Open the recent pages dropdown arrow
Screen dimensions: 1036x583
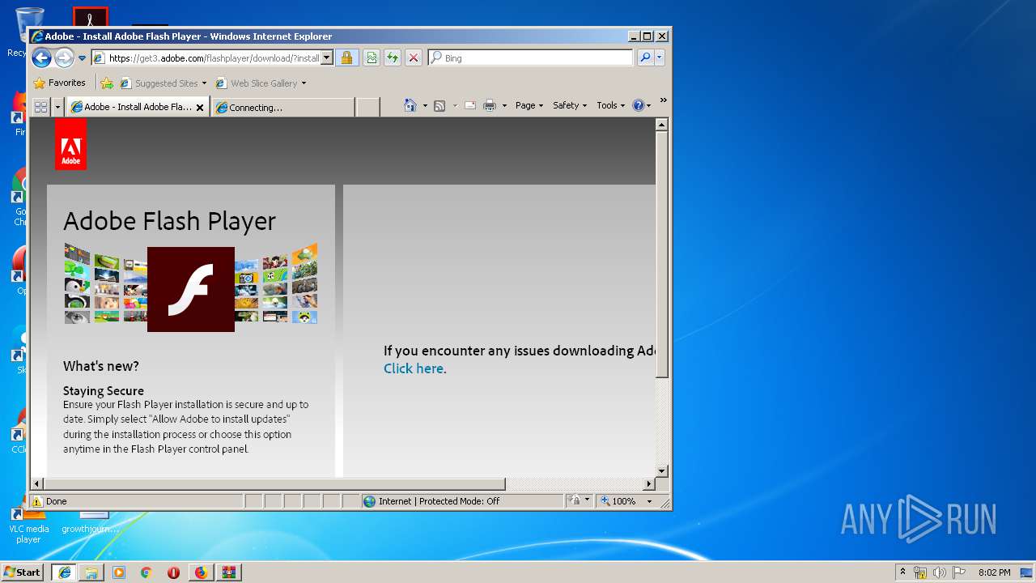(82, 58)
